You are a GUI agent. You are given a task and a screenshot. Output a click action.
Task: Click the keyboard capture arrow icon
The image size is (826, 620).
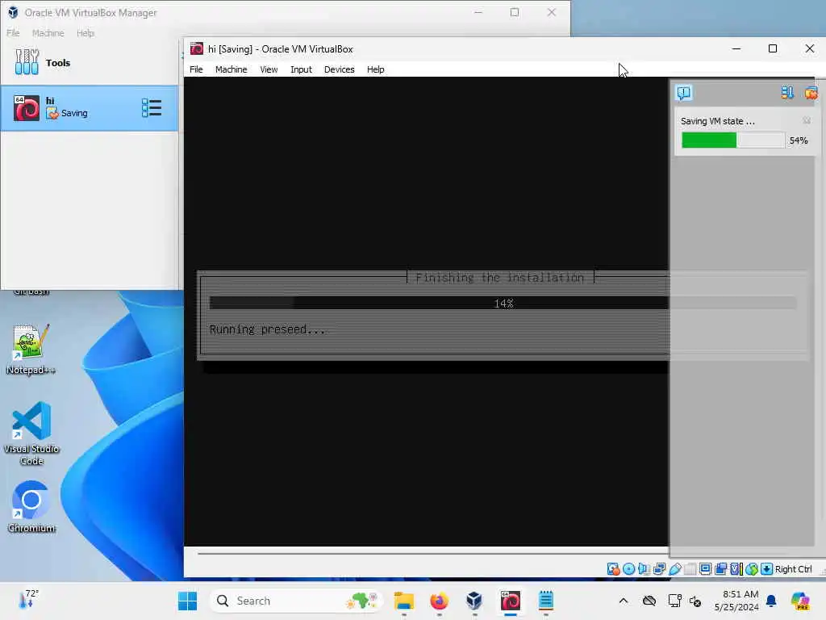(767, 569)
